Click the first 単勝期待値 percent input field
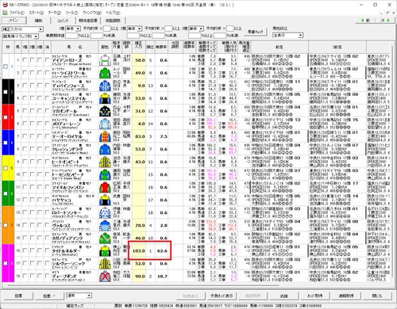Screen dimensions: 397x309 pyautogui.click(x=71, y=36)
